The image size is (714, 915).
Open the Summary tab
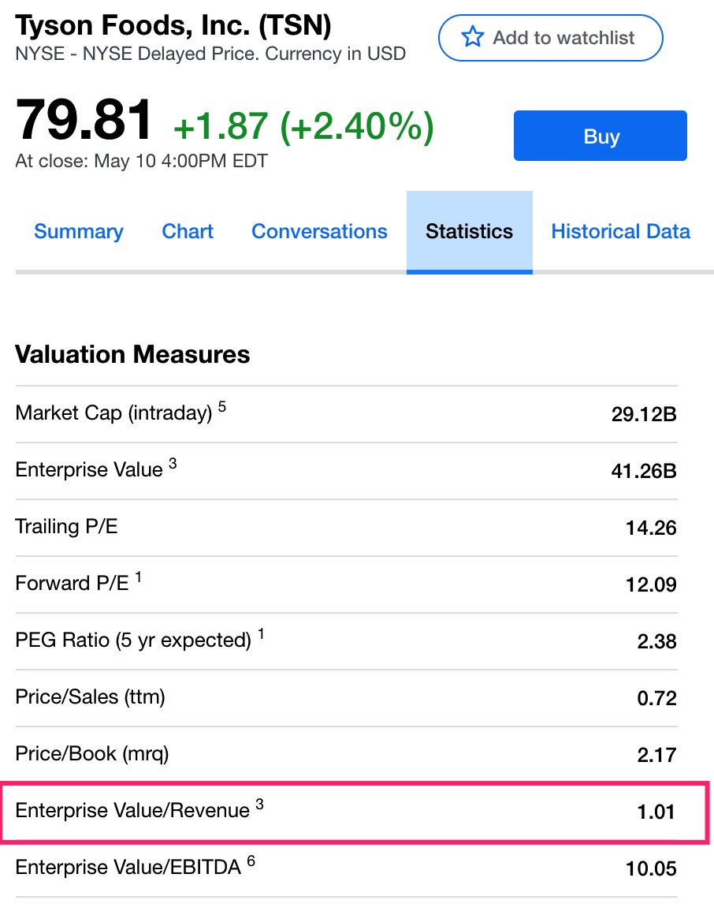pos(79,232)
